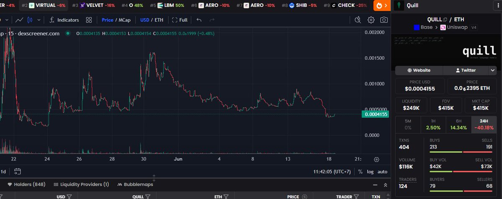The height and width of the screenshot is (199, 502).
Task: Open Bubblemaps tab
Action: click(135, 184)
